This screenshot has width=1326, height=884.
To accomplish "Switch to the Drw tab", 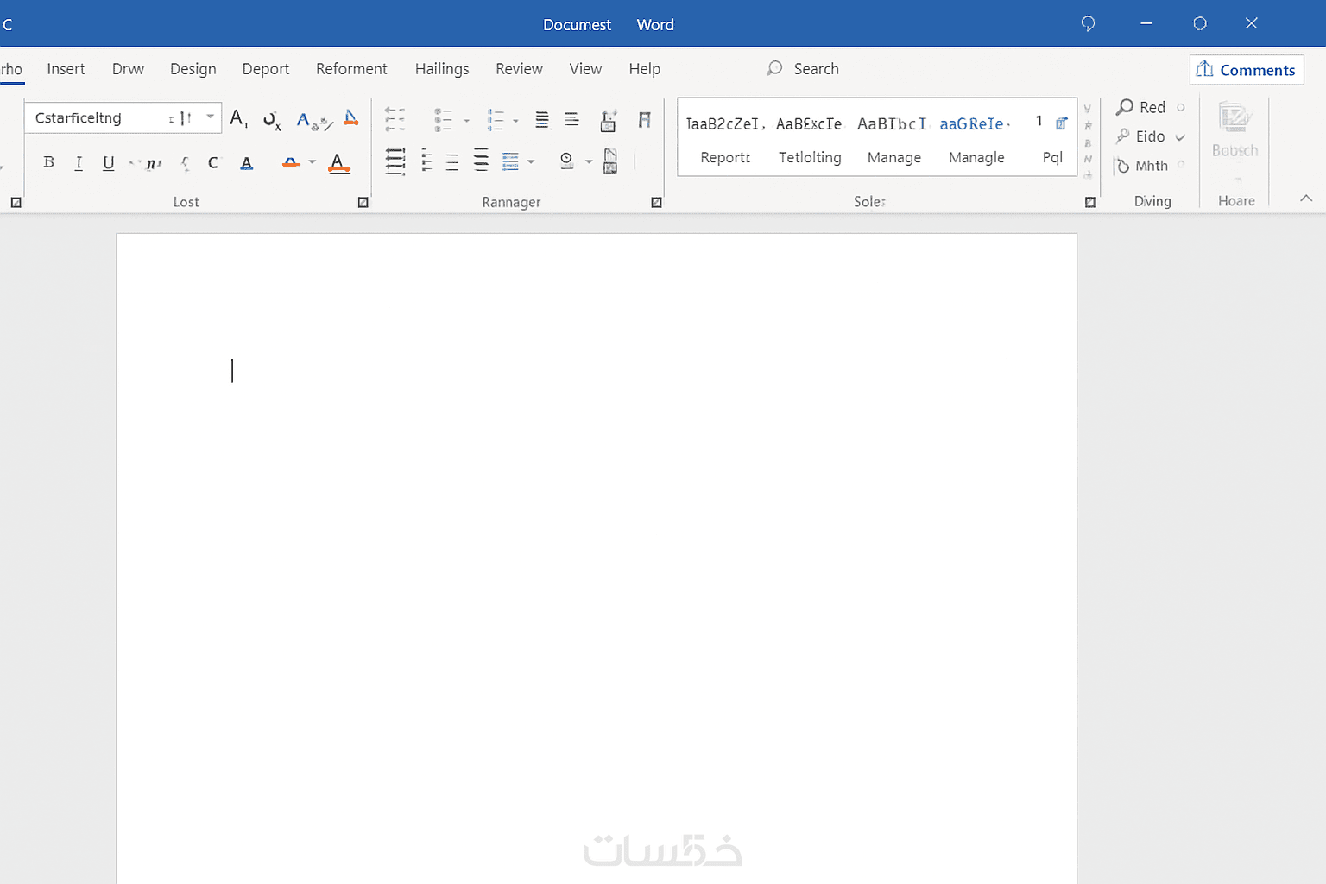I will click(x=128, y=69).
